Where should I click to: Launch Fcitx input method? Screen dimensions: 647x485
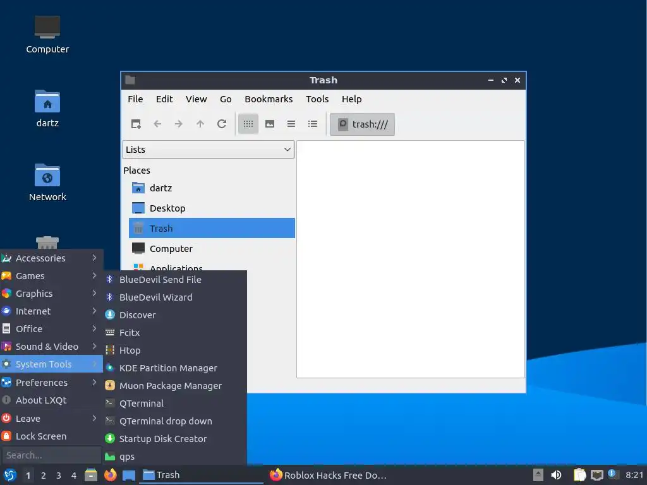click(175, 333)
